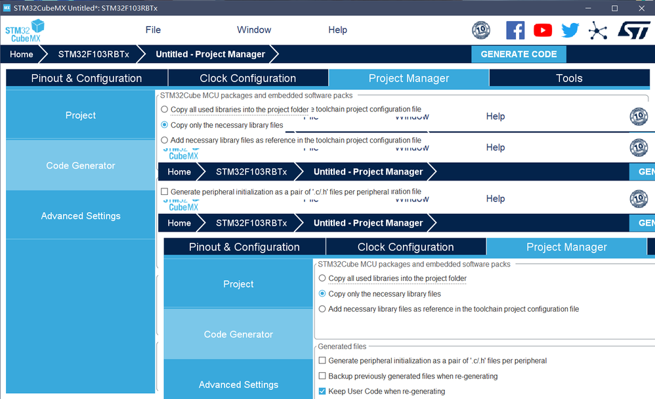
Task: Click the MX app icon in the title bar
Action: [x=7, y=8]
